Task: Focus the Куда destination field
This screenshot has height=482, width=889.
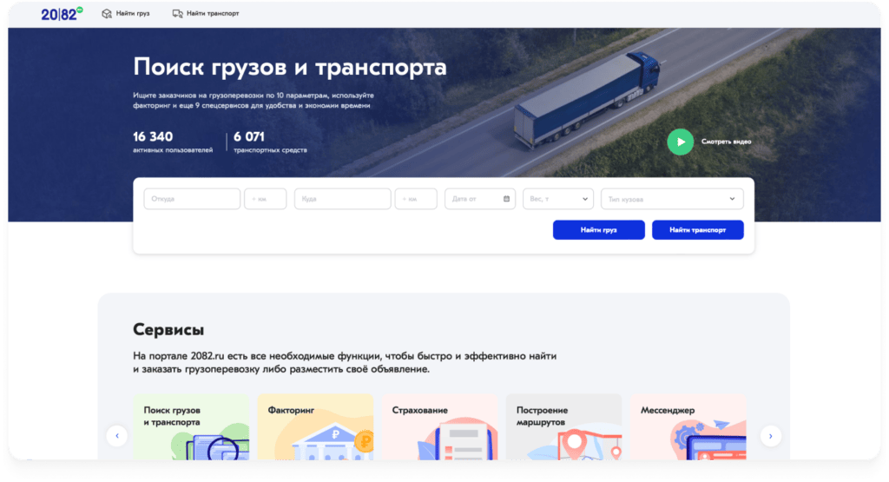Action: [x=342, y=199]
